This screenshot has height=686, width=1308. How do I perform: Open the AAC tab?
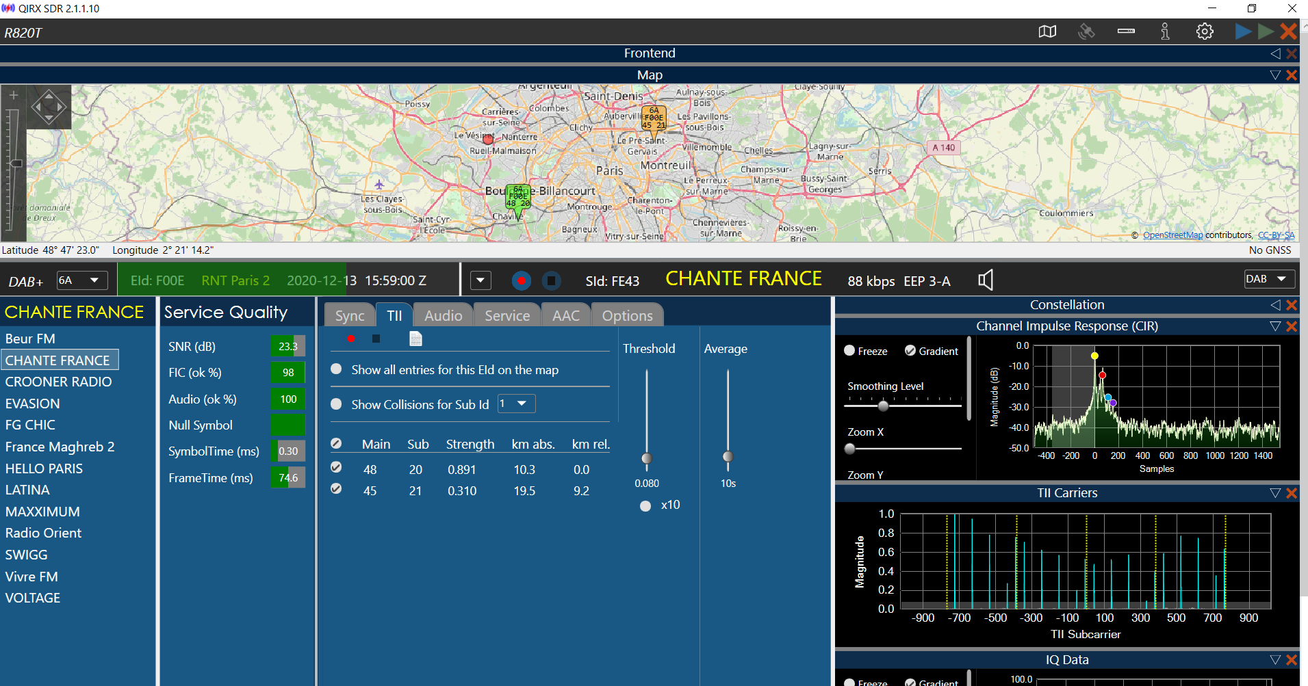coord(566,315)
